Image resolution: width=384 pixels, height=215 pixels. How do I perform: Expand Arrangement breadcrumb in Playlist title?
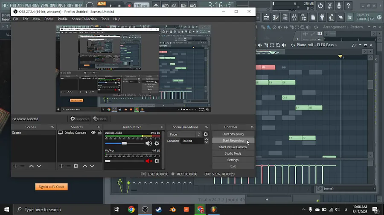click(347, 27)
